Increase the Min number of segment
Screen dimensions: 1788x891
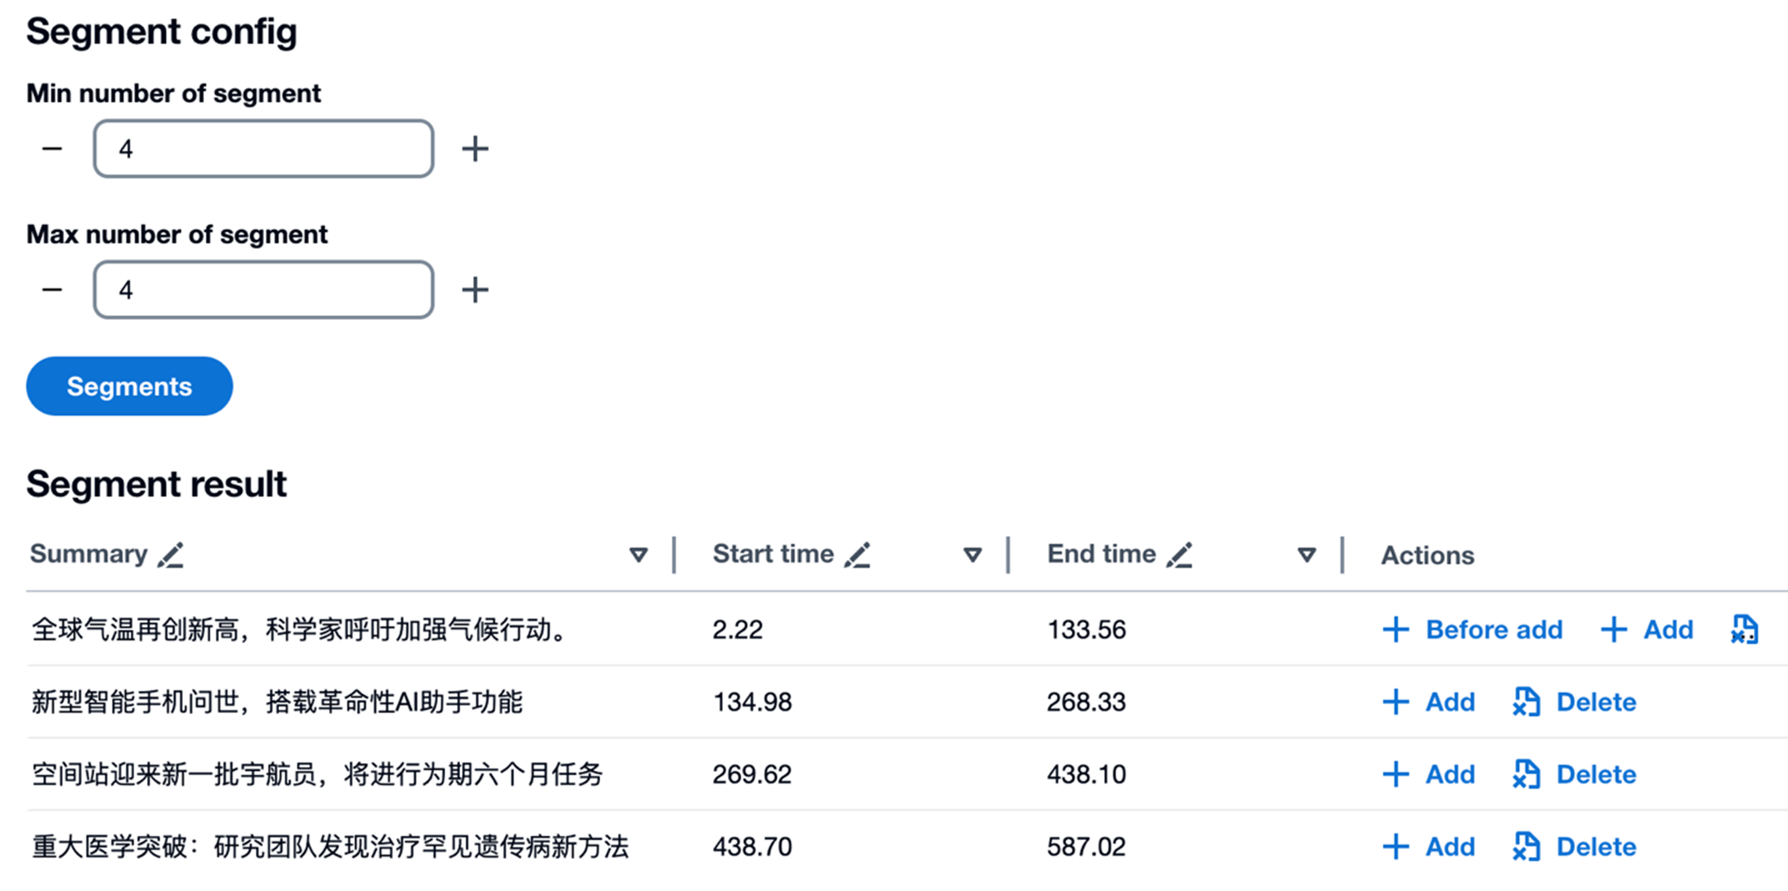pos(475,148)
